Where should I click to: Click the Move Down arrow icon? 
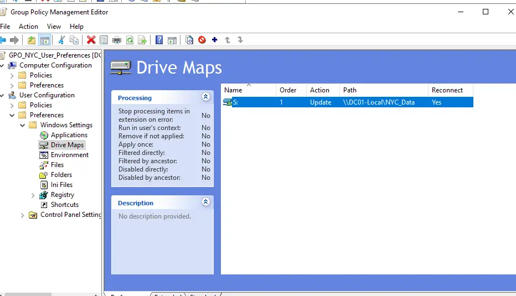pyautogui.click(x=240, y=40)
